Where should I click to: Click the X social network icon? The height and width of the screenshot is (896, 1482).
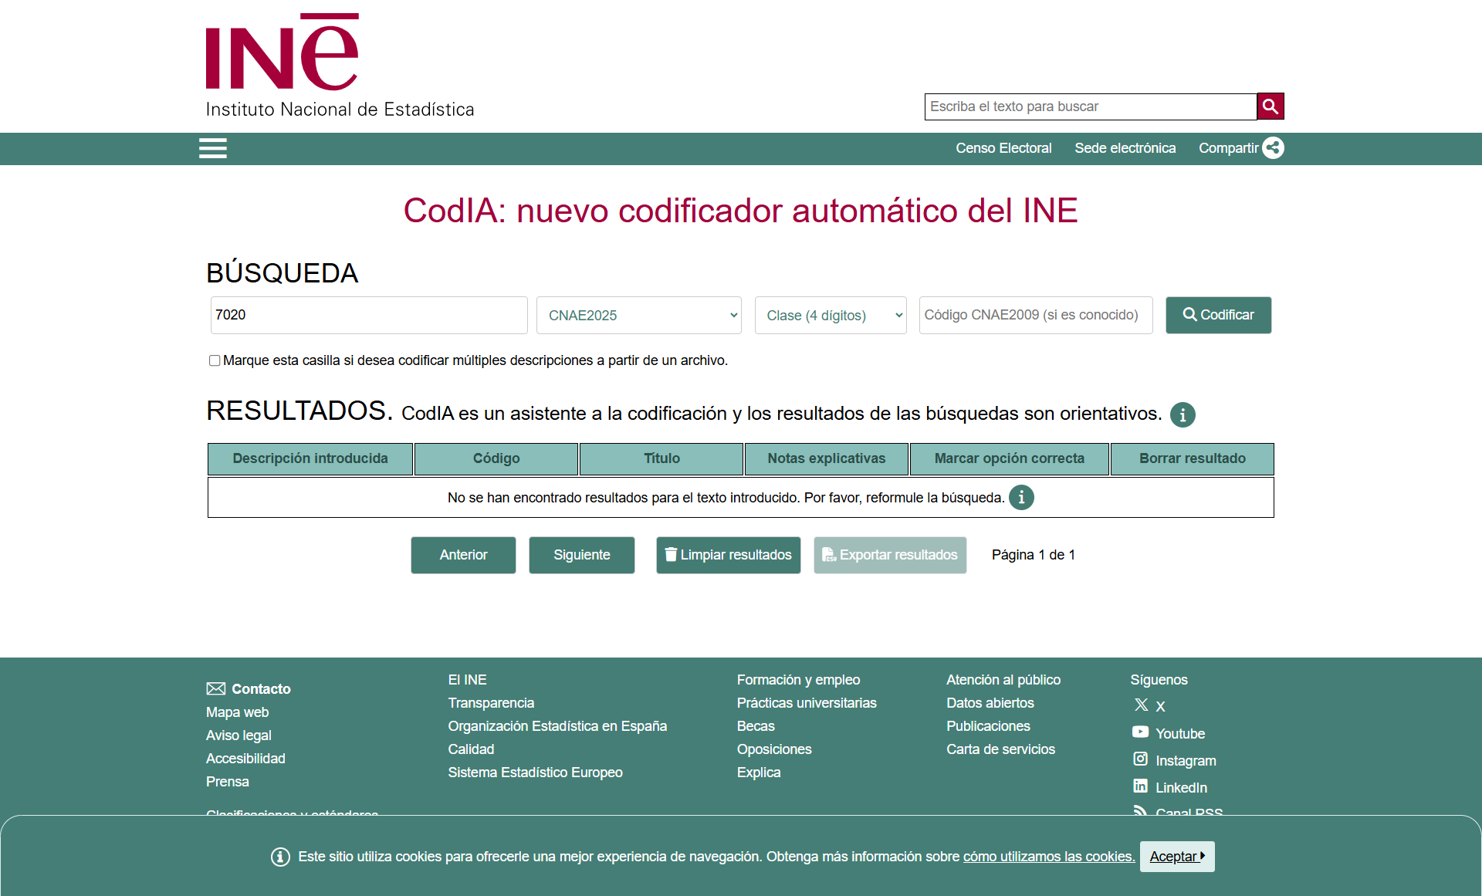click(1142, 705)
